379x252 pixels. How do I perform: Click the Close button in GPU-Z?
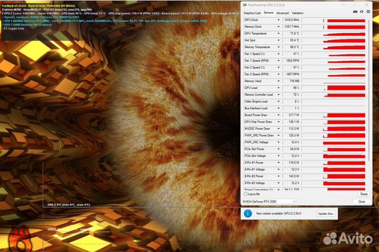[361, 202]
